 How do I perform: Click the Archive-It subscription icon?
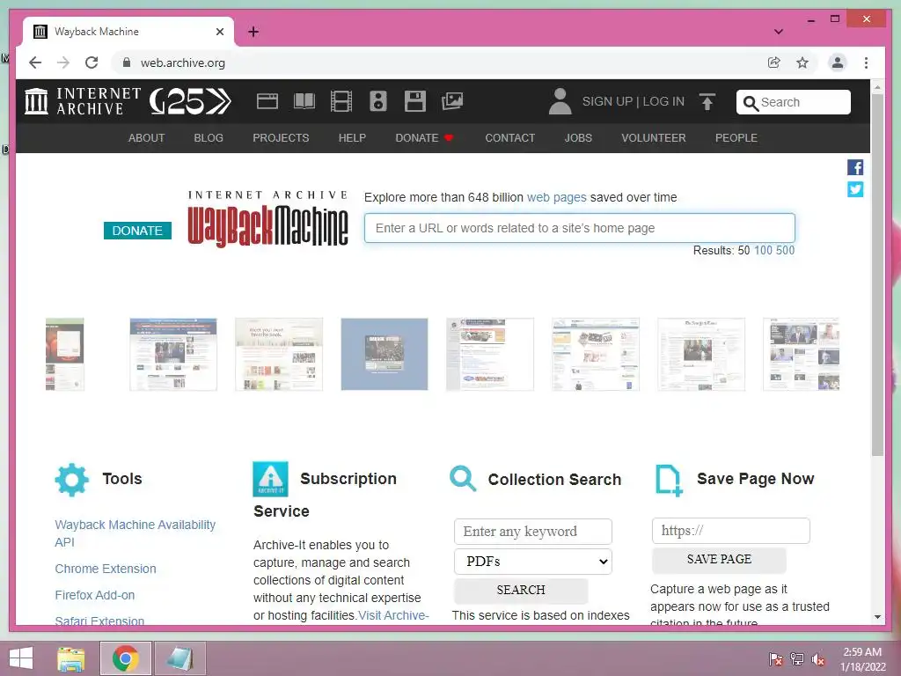point(270,479)
